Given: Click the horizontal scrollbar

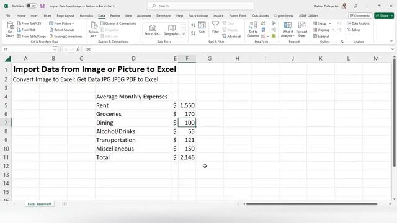Looking at the screenshot, I should pos(311,204).
